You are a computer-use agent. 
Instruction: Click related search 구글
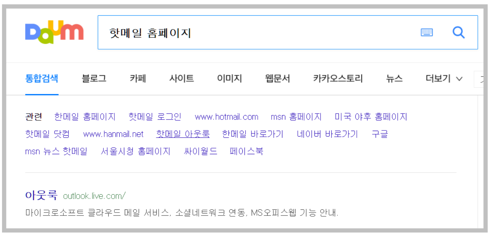[380, 134]
